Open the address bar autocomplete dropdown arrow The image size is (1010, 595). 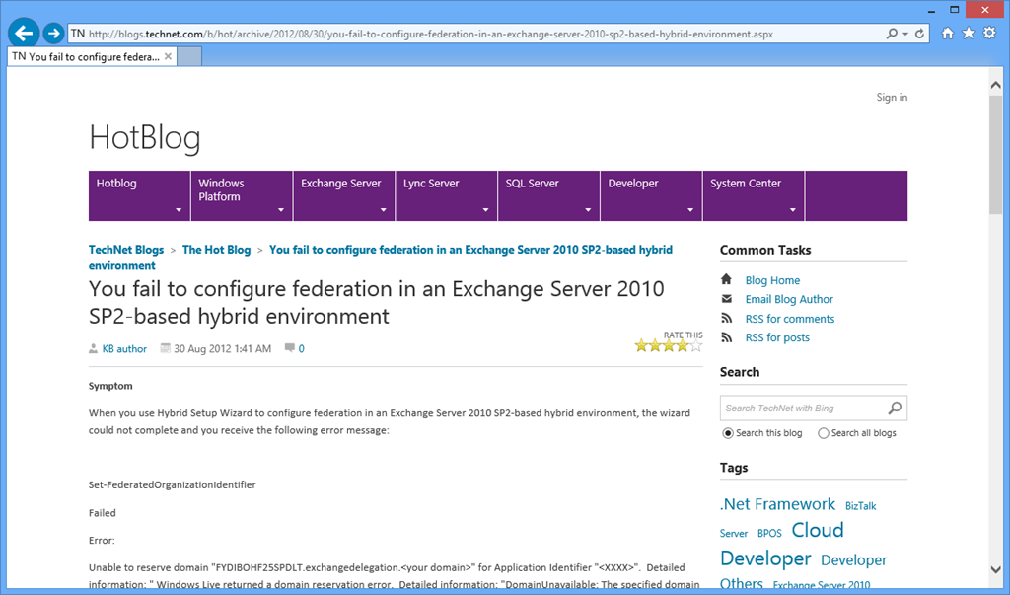tap(905, 34)
